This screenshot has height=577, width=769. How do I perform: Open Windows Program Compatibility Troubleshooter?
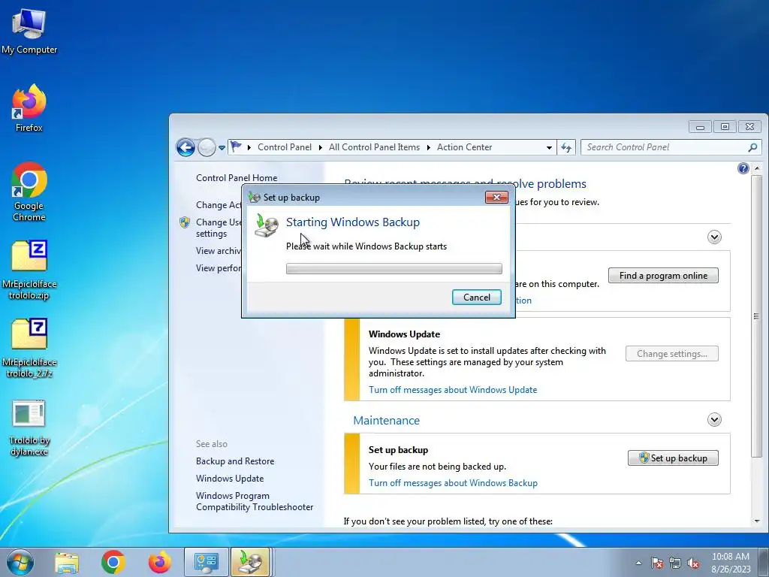[x=255, y=501]
